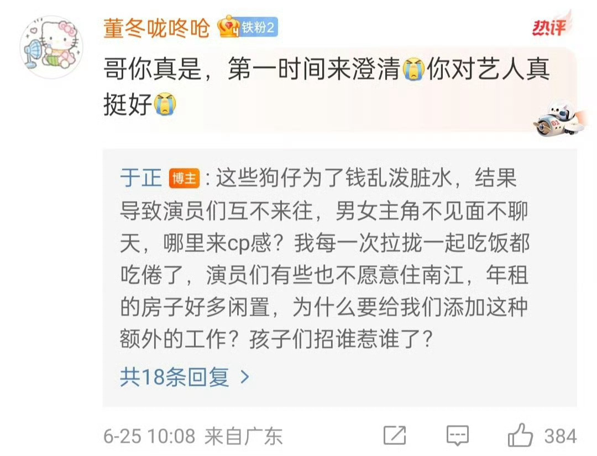Tap the share/forward arrow icon
This screenshot has width=597, height=456.
395,435
